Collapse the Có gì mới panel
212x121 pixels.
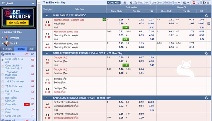(x=33, y=3)
